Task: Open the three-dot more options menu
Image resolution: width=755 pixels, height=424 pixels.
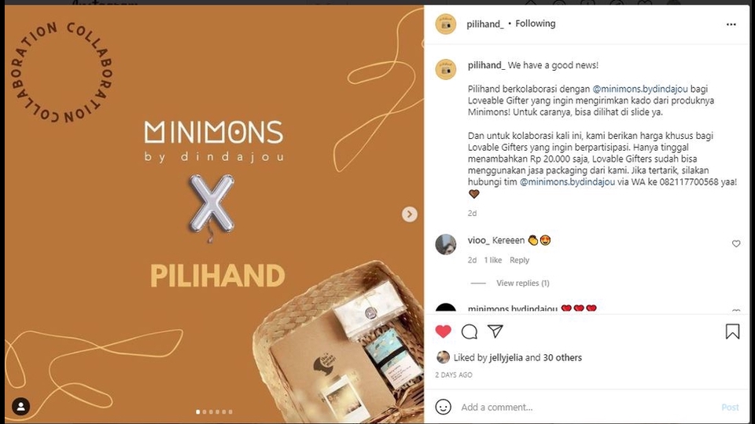Action: click(x=731, y=24)
